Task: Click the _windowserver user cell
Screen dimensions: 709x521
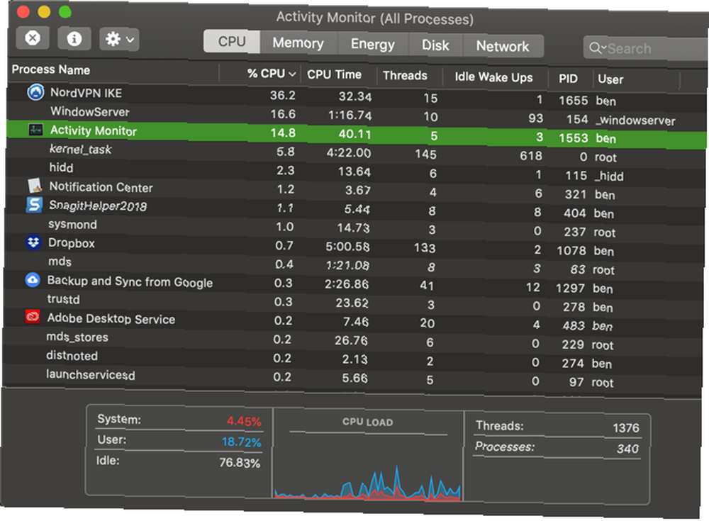Action: coord(635,121)
